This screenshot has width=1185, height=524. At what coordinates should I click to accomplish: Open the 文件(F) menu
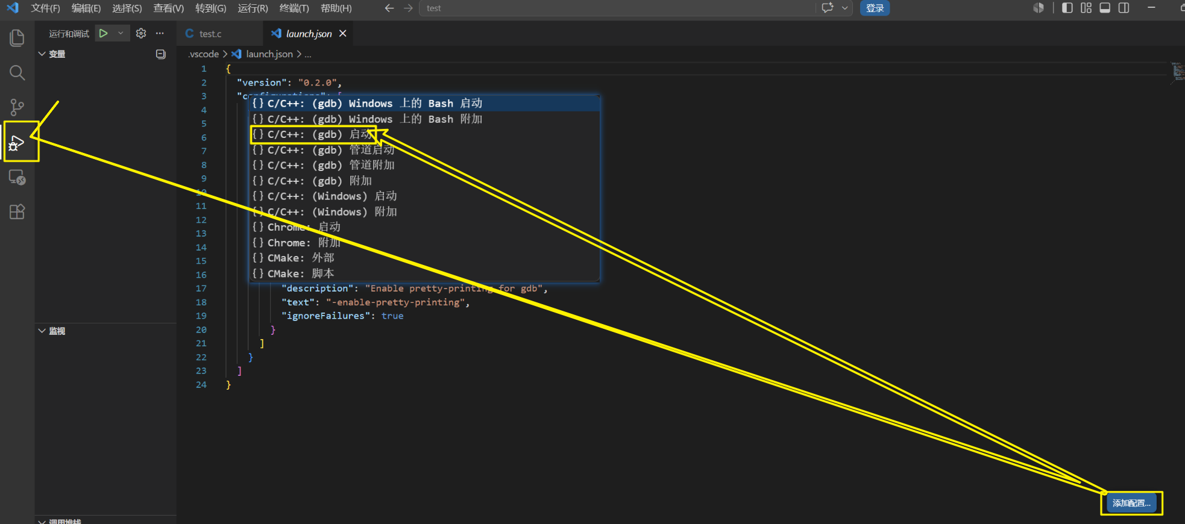45,8
